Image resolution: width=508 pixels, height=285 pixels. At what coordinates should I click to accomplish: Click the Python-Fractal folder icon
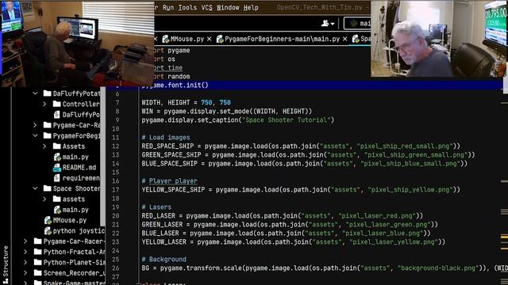click(37, 252)
